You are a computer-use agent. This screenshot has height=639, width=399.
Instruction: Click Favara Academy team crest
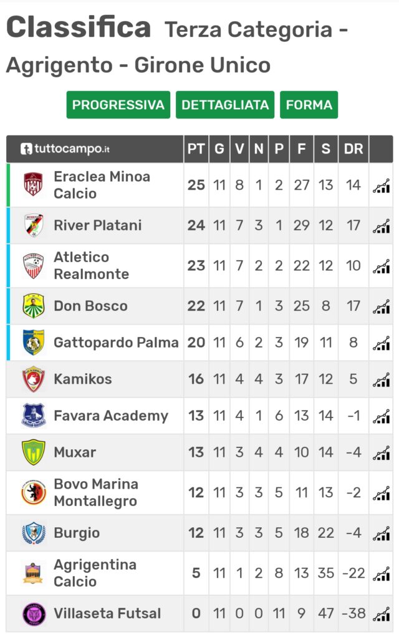tap(34, 415)
